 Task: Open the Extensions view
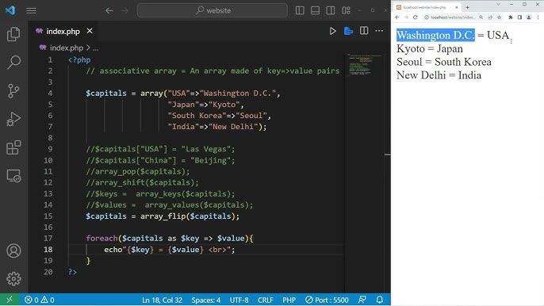[13, 147]
